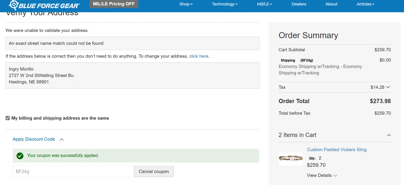Expand View Details for the sling
The height and width of the screenshot is (185, 404).
322,175
